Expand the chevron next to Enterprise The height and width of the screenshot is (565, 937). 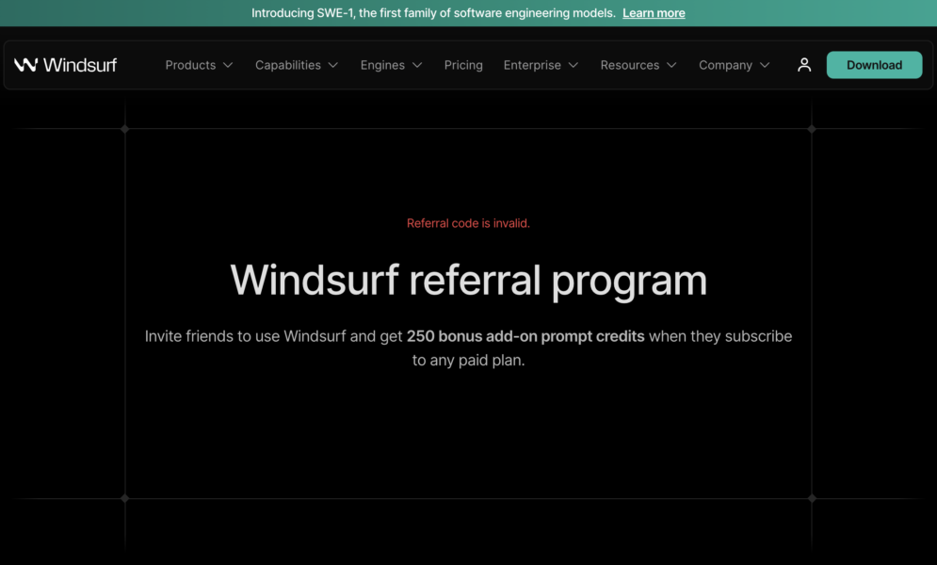click(x=574, y=65)
